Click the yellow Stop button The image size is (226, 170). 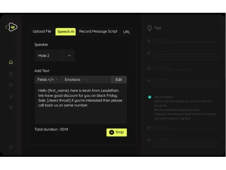coord(117,132)
